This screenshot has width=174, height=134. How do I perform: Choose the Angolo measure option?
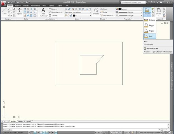point(150,31)
